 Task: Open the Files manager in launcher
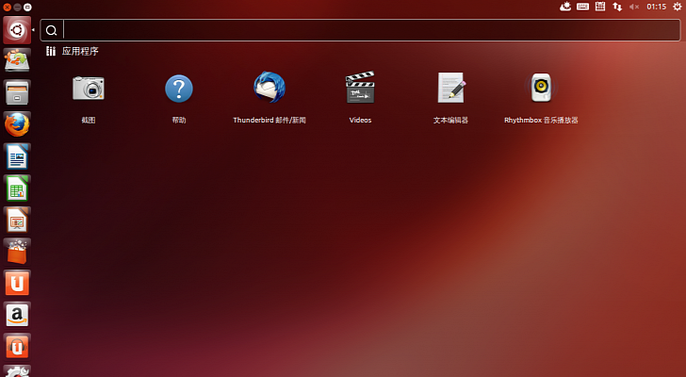pyautogui.click(x=17, y=92)
